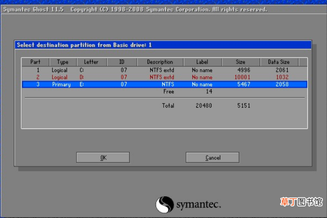This screenshot has width=327, height=218.
Task: Click the 'Total' label text
Action: pyautogui.click(x=168, y=106)
